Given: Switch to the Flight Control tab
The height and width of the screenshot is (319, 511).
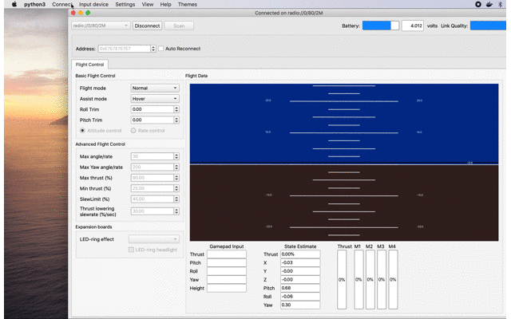Looking at the screenshot, I should [89, 65].
